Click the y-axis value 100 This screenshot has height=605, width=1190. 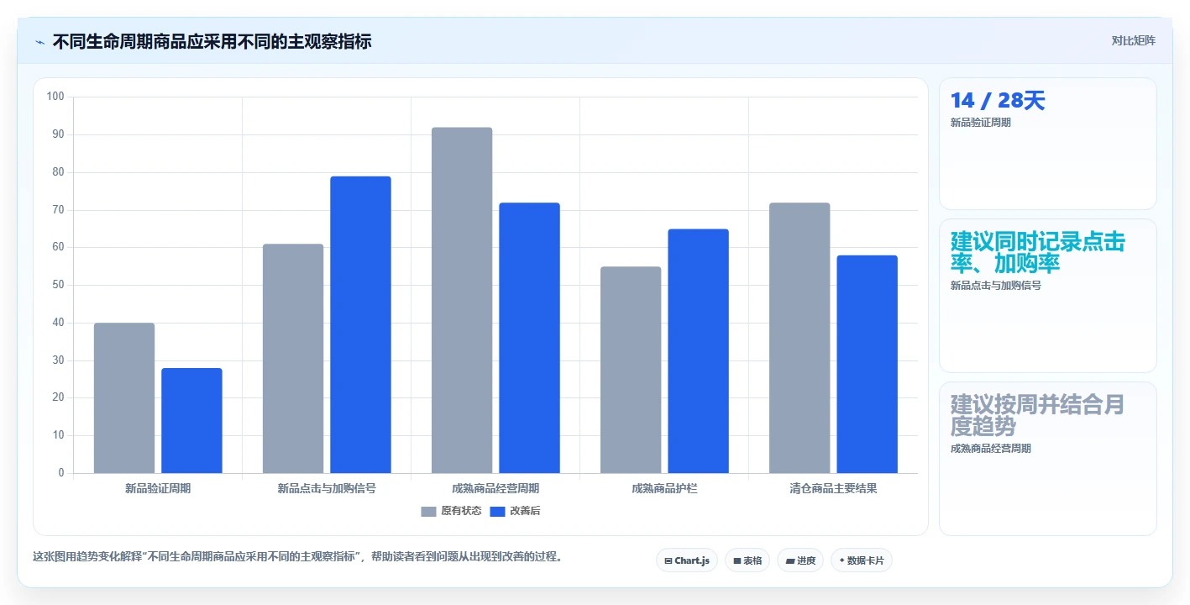point(55,97)
